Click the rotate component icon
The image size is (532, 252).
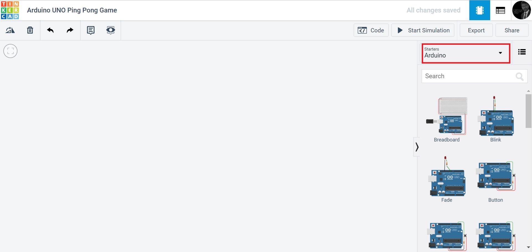pos(10,30)
